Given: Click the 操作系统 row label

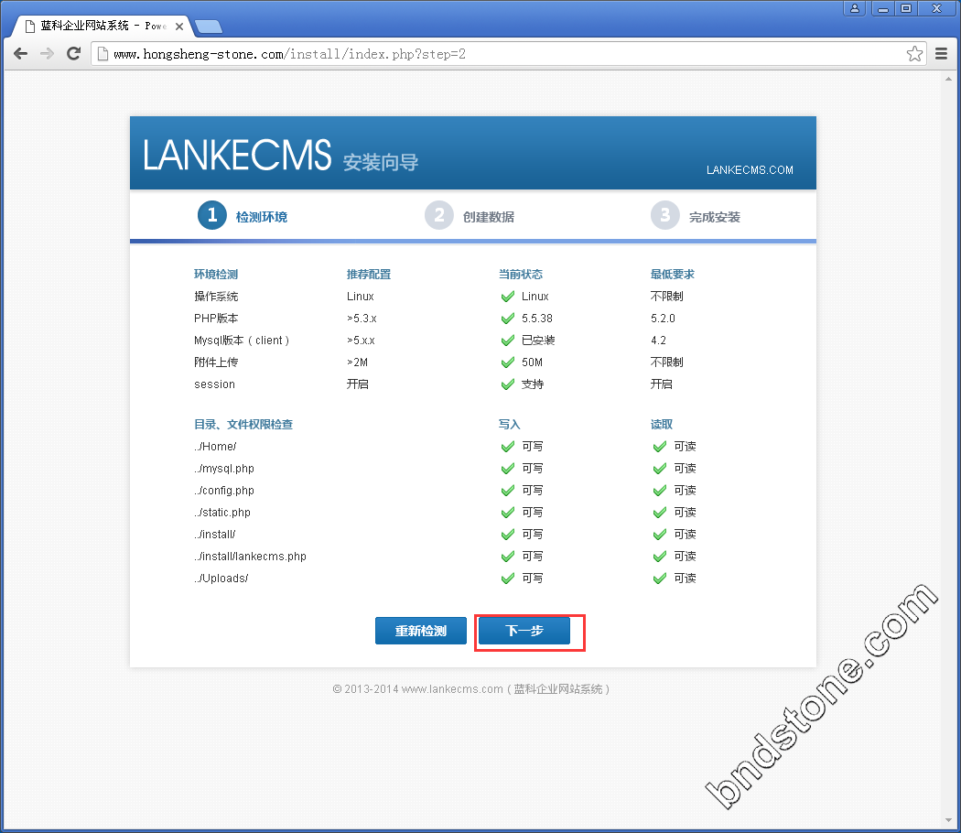Looking at the screenshot, I should [216, 297].
